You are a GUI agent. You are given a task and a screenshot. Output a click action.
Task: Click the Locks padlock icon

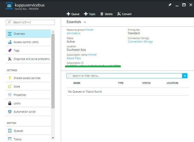tap(10, 103)
